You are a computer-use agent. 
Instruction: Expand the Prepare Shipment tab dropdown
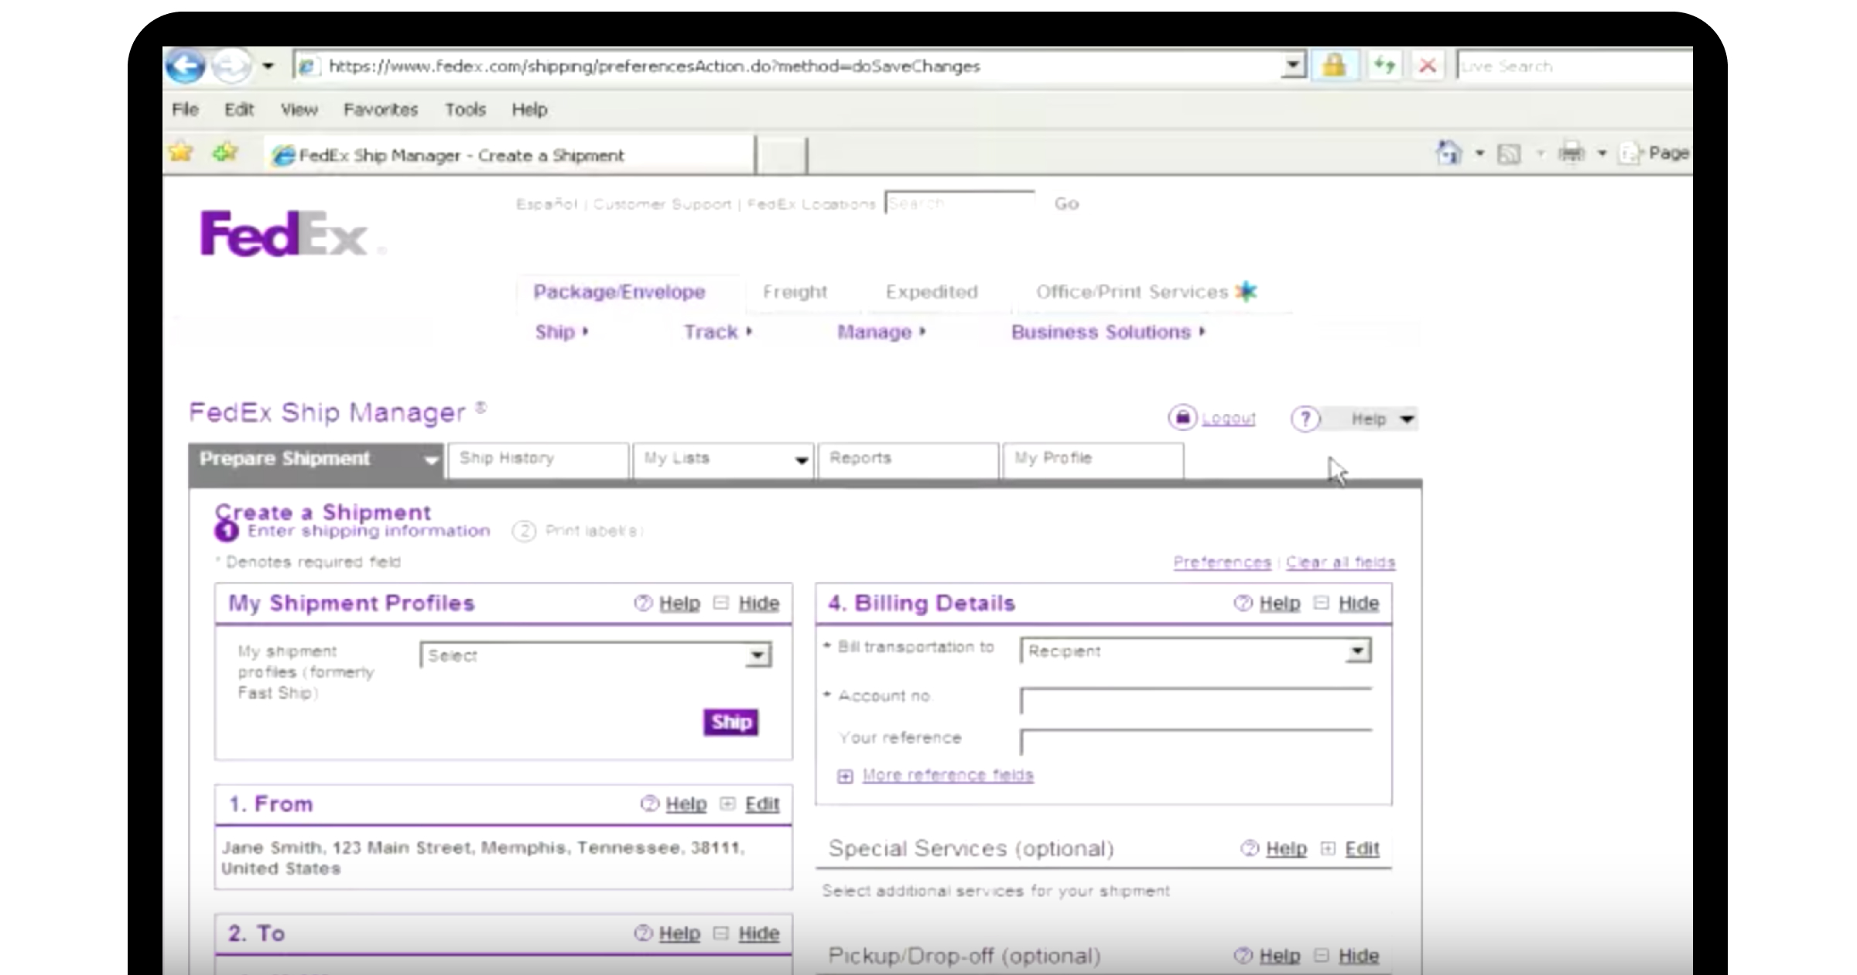click(431, 460)
